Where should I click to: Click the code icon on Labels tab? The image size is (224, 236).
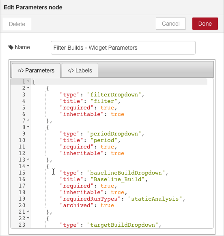click(x=71, y=70)
